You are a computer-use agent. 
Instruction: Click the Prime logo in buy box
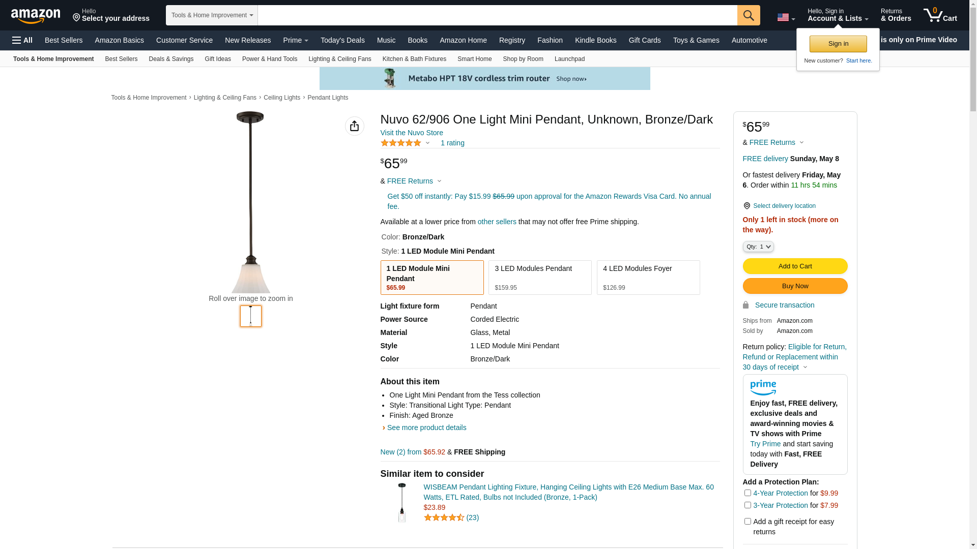coord(763,388)
